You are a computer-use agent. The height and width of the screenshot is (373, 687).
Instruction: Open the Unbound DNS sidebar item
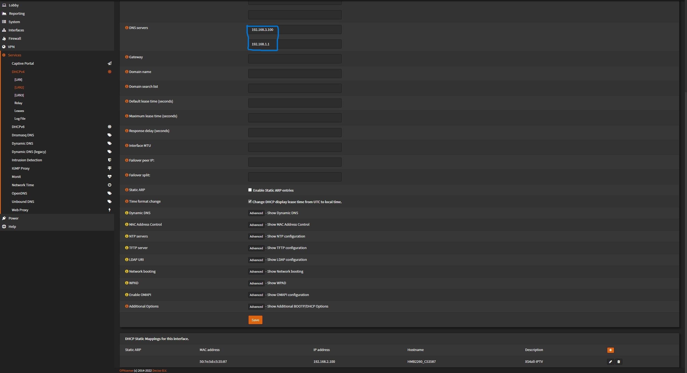tap(23, 202)
